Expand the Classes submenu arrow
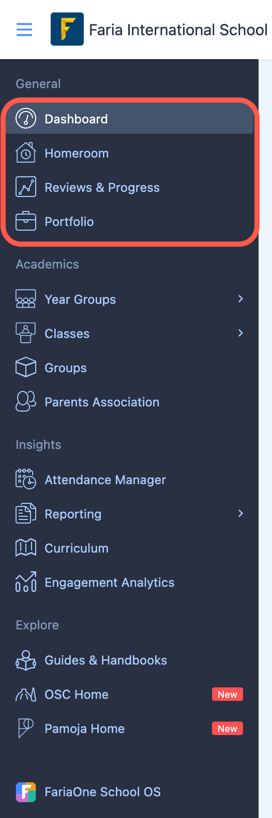The image size is (272, 818). coord(240,333)
